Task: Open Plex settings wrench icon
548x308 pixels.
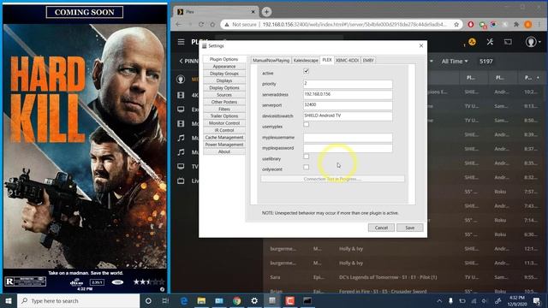Action: tap(490, 42)
